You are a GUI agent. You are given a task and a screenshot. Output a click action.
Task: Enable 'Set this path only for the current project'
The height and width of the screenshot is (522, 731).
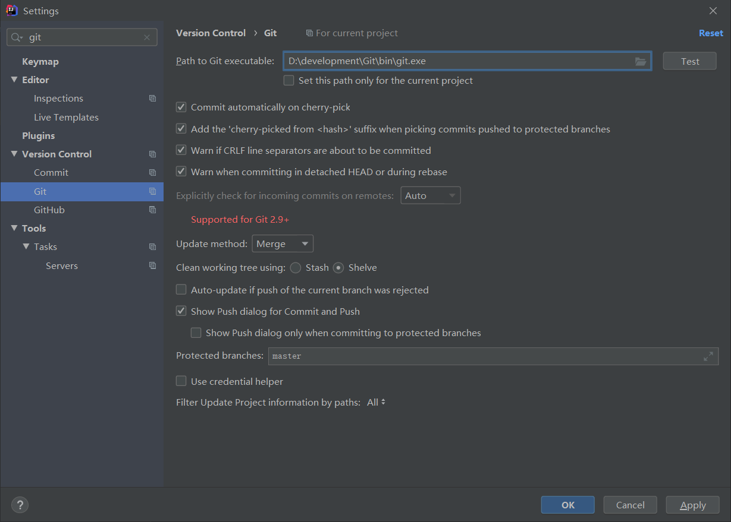pos(288,80)
